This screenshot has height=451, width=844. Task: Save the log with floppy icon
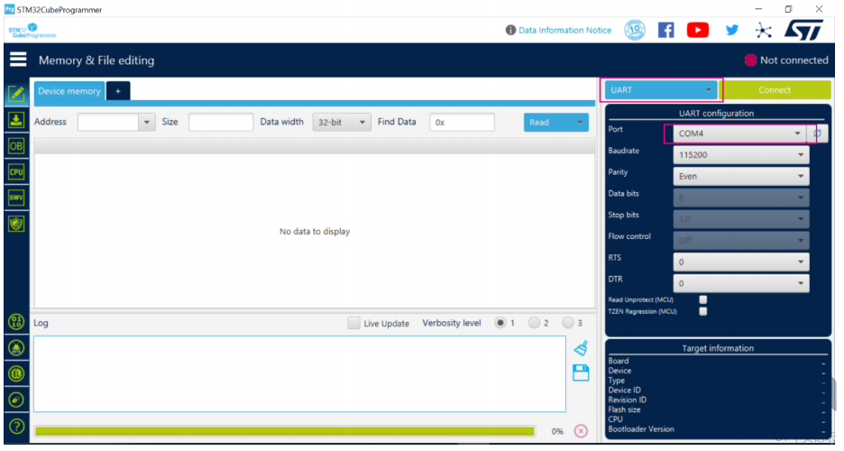click(581, 373)
